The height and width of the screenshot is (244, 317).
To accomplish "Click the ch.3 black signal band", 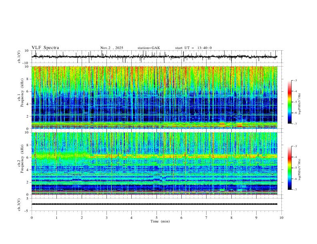I will click(154, 204).
